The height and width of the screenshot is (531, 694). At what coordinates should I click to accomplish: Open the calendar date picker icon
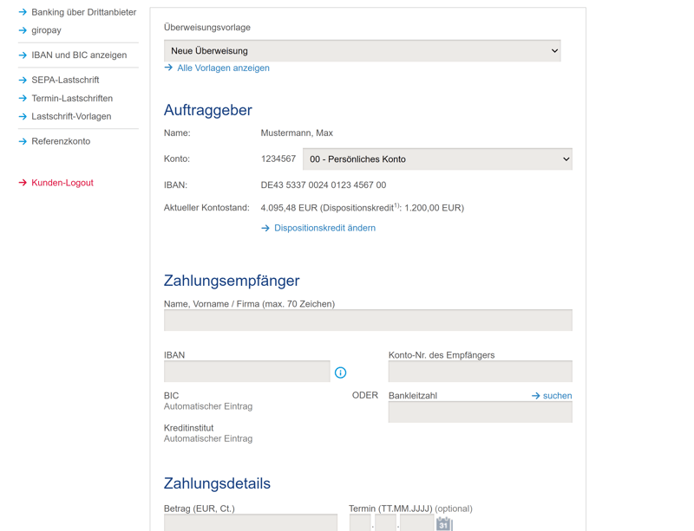pos(443,523)
